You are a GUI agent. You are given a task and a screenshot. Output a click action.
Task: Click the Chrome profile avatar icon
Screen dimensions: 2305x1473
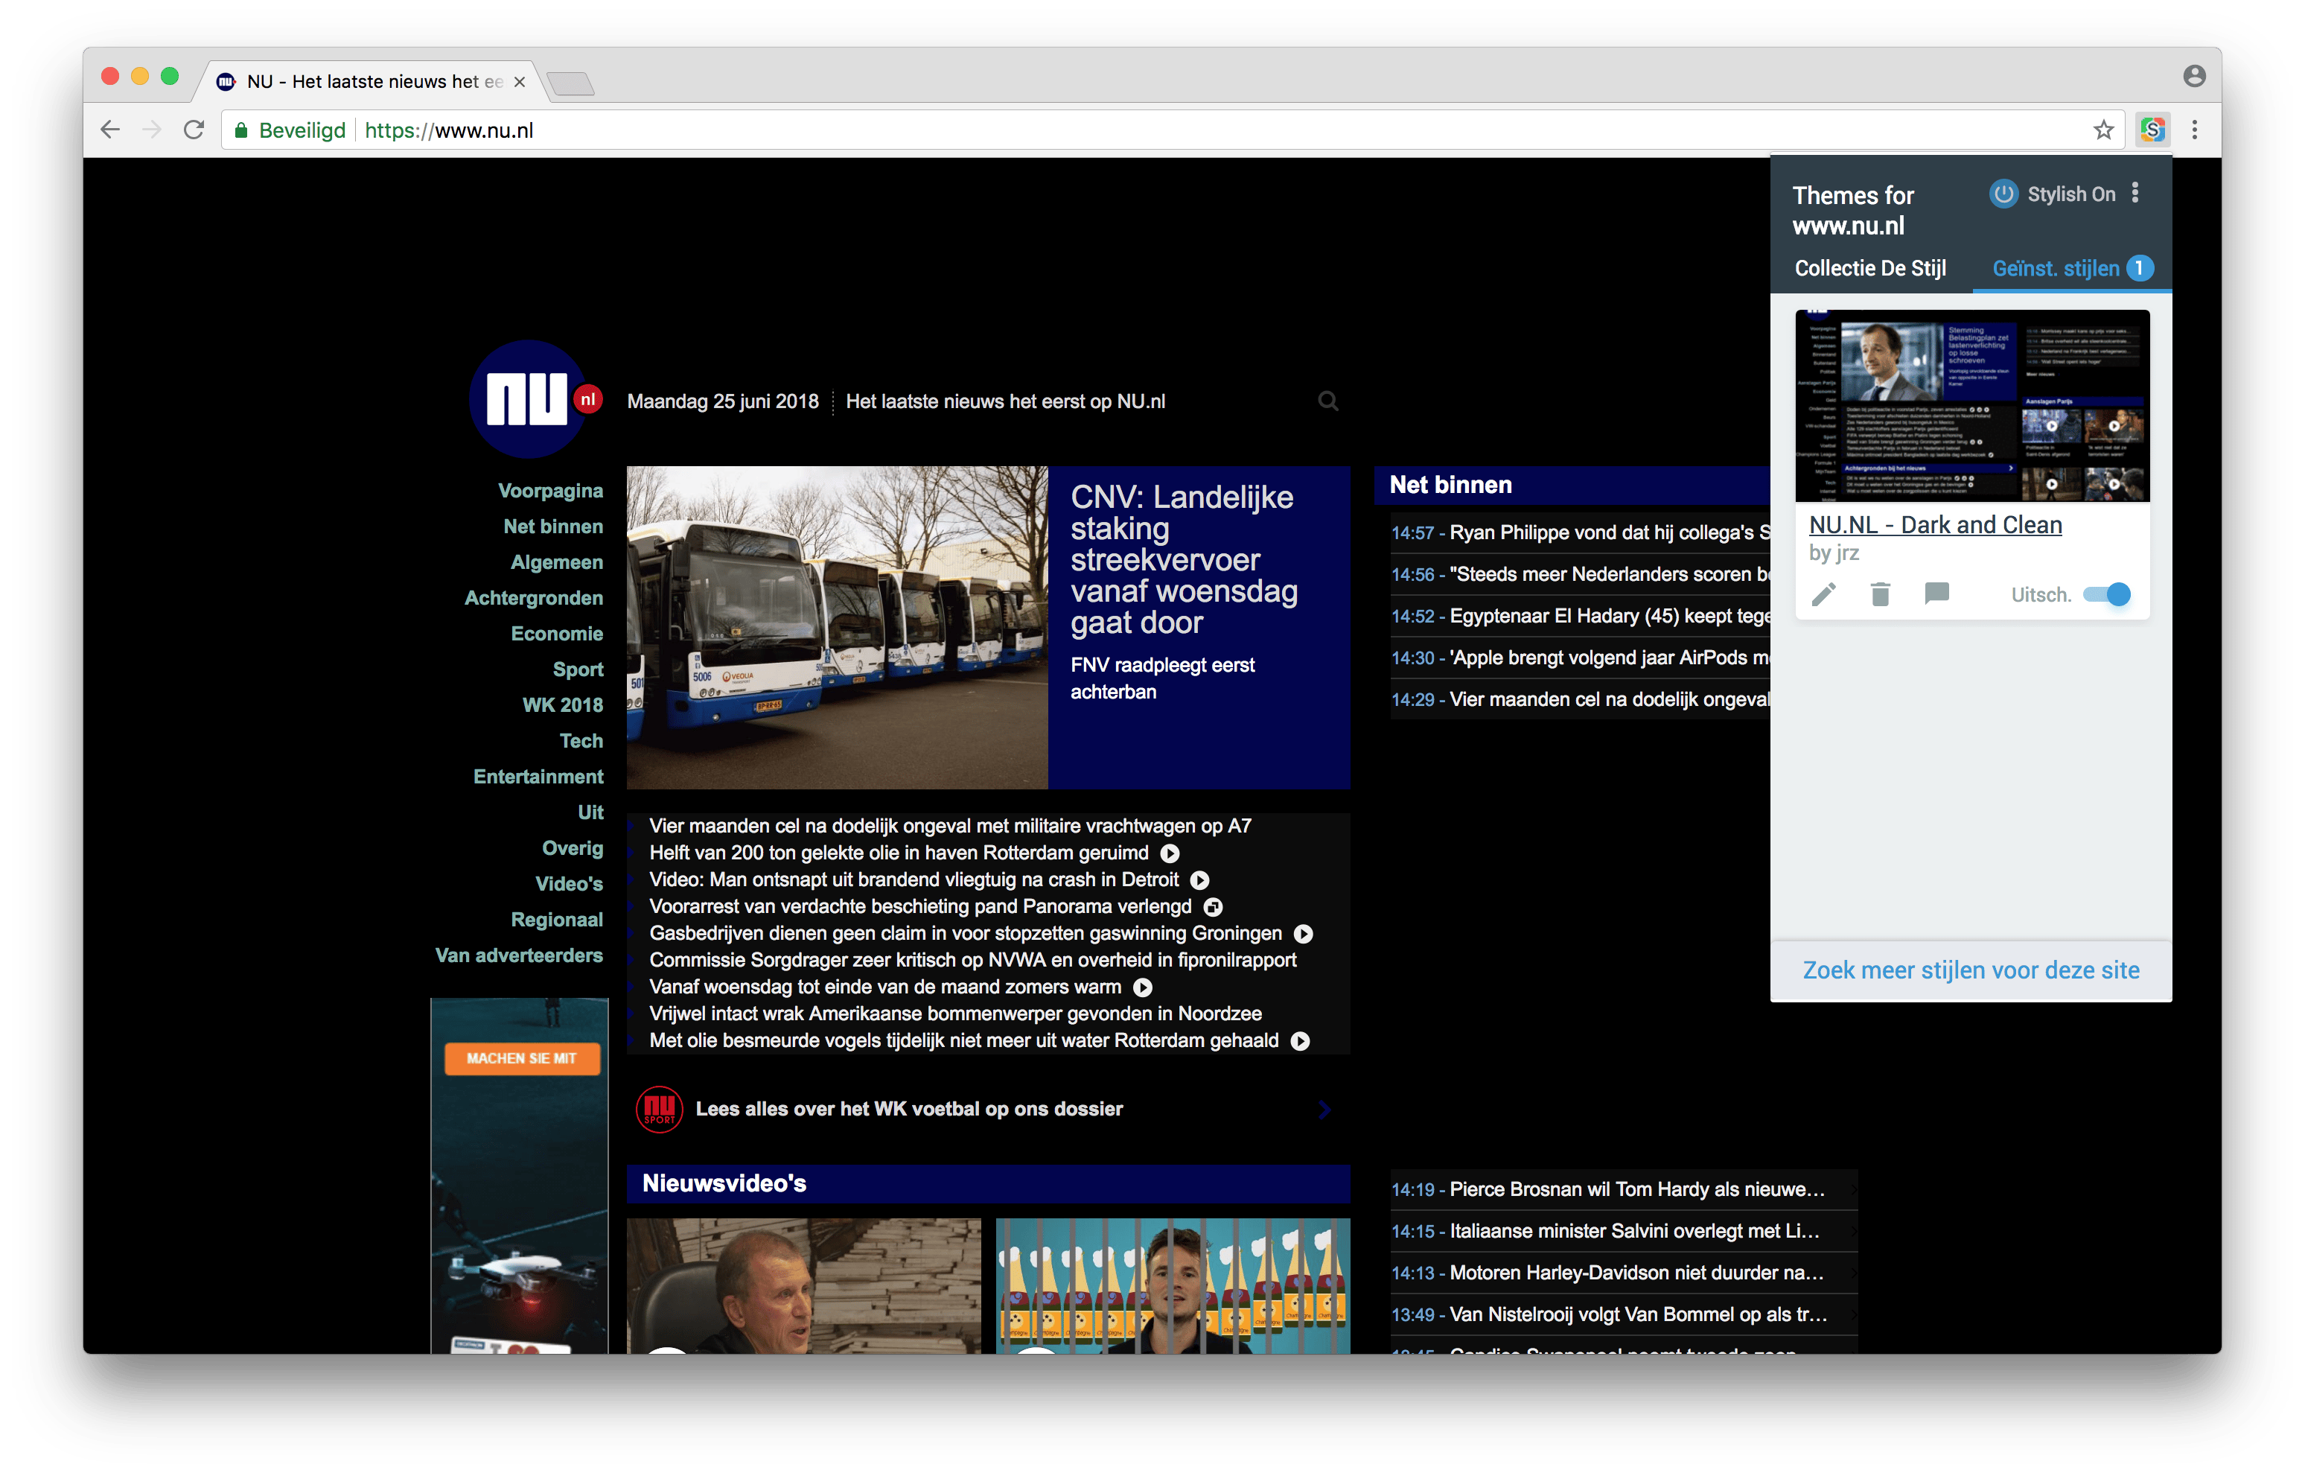pyautogui.click(x=2194, y=77)
